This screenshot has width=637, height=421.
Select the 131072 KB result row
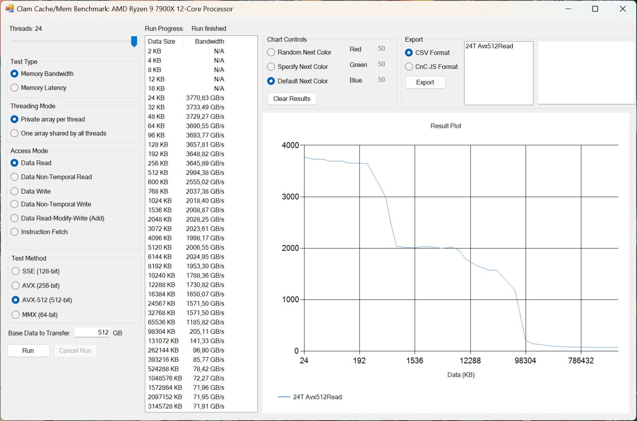point(186,341)
